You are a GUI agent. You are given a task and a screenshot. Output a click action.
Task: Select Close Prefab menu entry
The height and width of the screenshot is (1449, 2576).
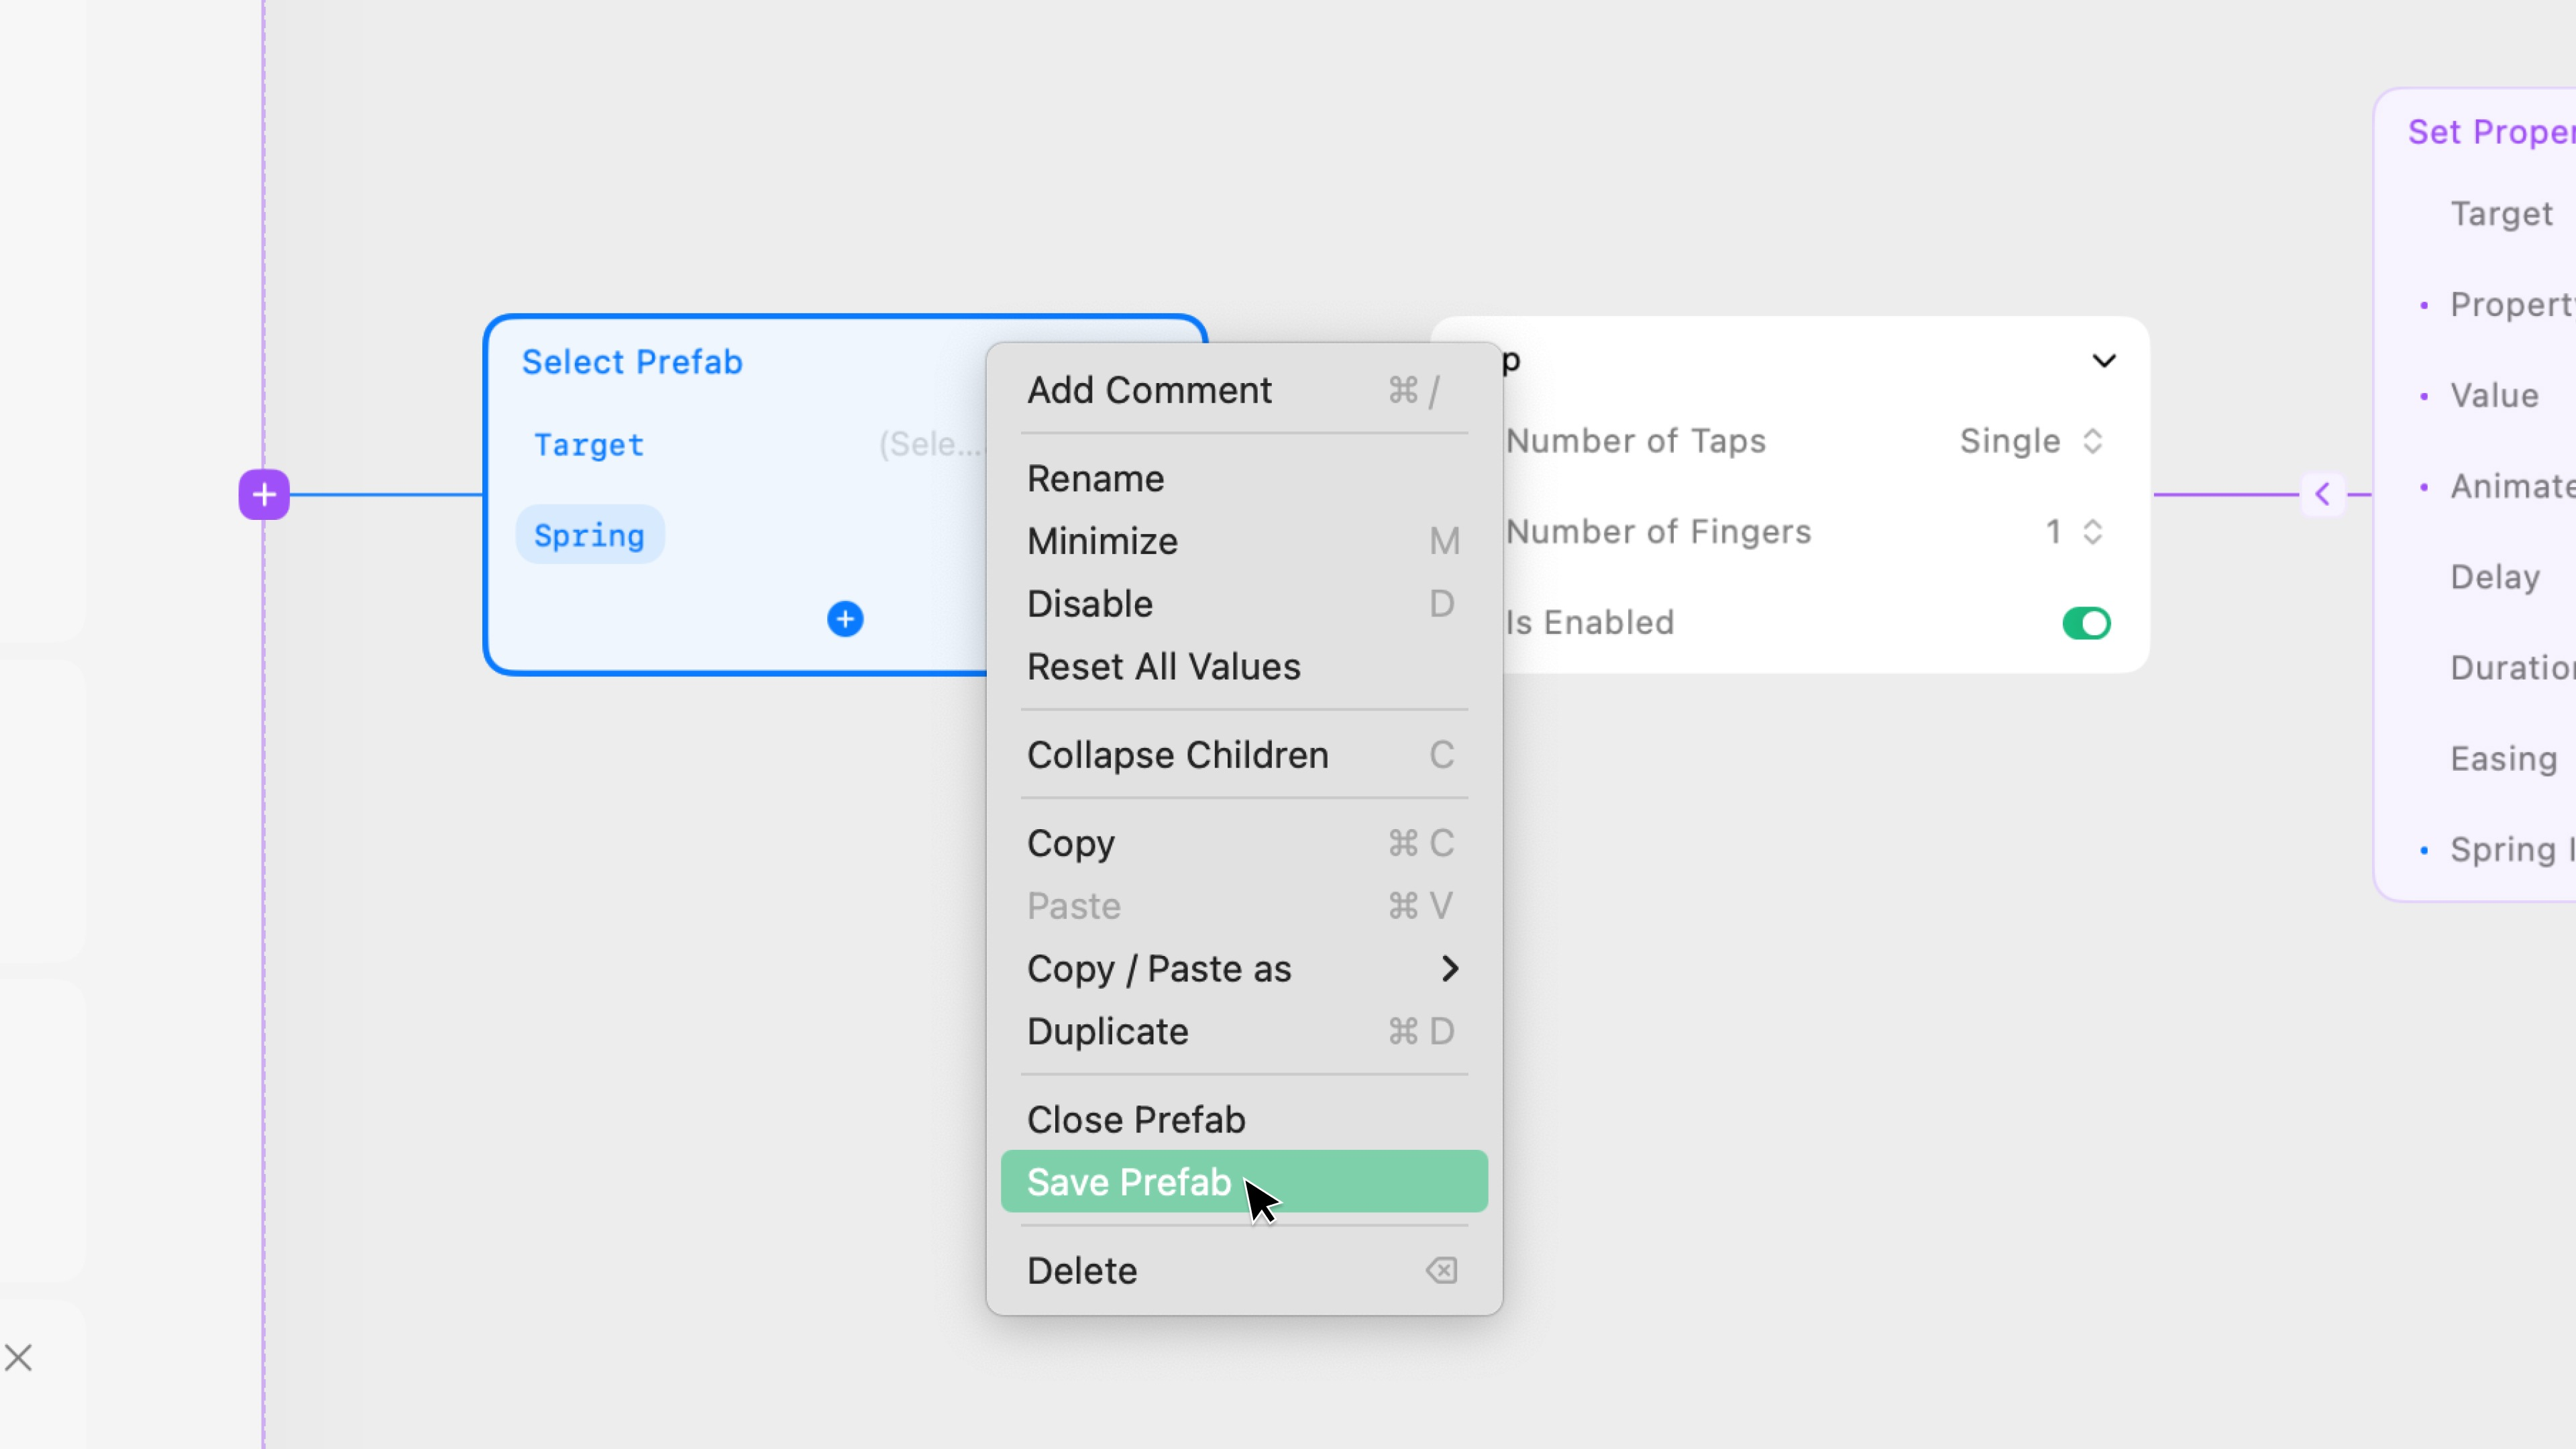1136,1119
